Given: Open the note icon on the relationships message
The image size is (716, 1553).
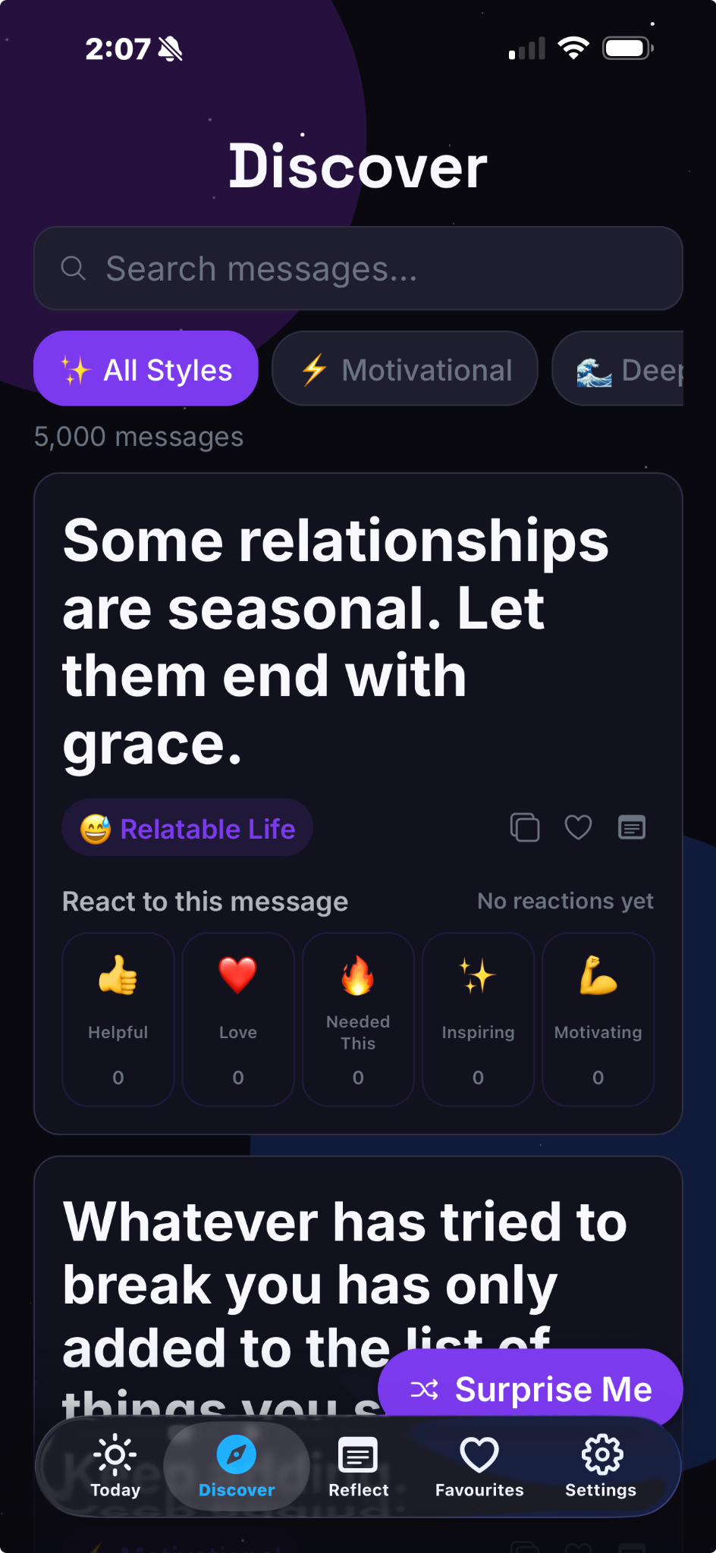Looking at the screenshot, I should pyautogui.click(x=632, y=827).
